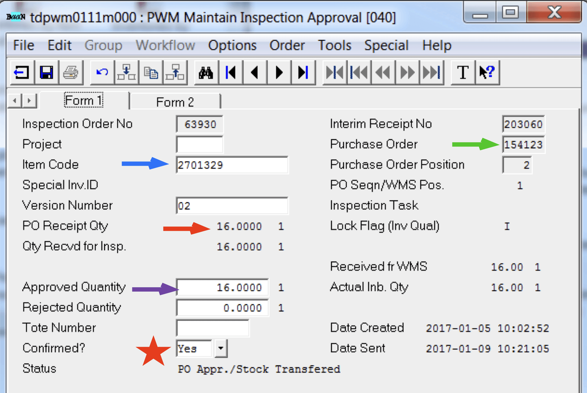Open the File menu
The height and width of the screenshot is (393, 587).
coord(23,45)
